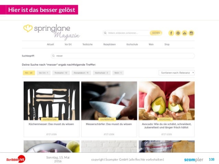Open the Aktuell navigation item
This screenshot has height=164, width=219.
coord(50,45)
